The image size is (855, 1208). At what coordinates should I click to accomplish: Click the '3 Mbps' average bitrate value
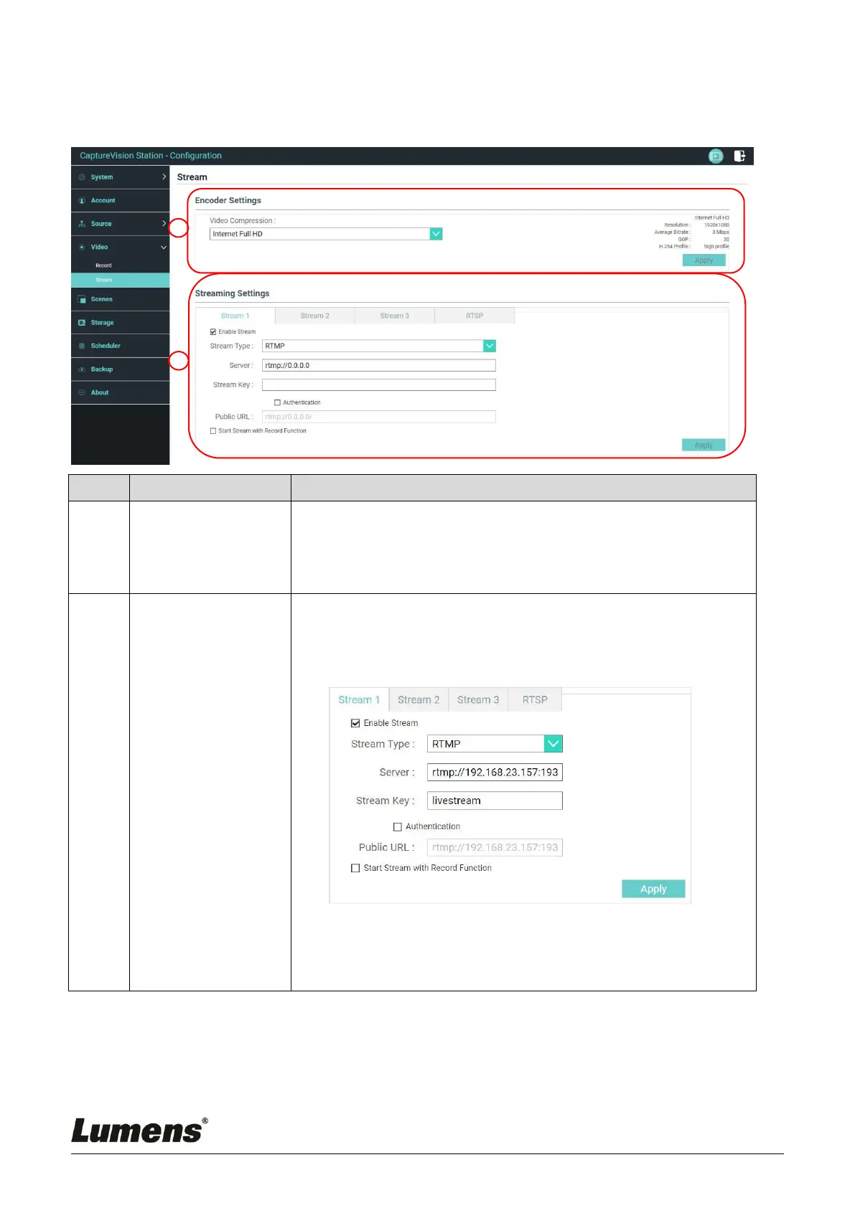pos(721,232)
